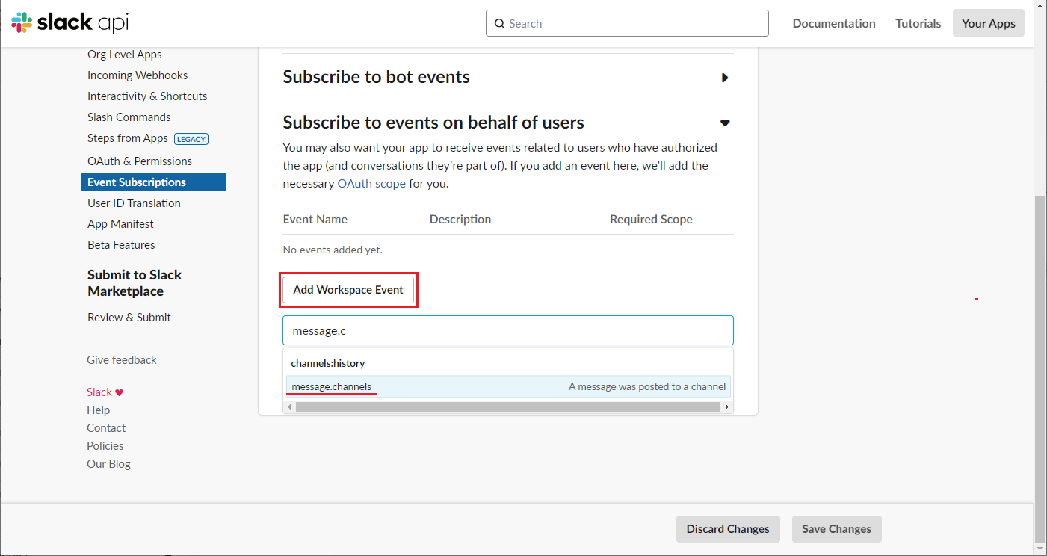Click the event search field containing message.c

point(508,330)
